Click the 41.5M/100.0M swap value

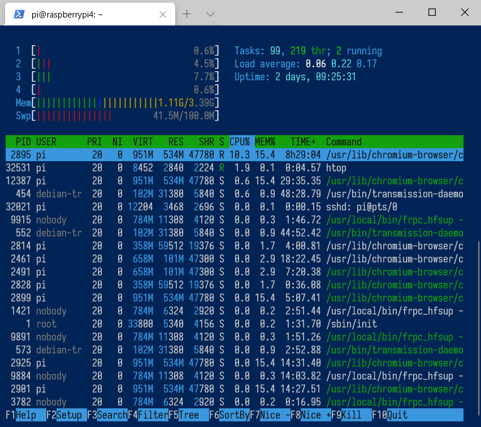[x=184, y=116]
